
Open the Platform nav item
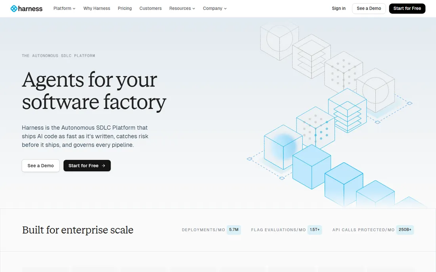tap(64, 8)
